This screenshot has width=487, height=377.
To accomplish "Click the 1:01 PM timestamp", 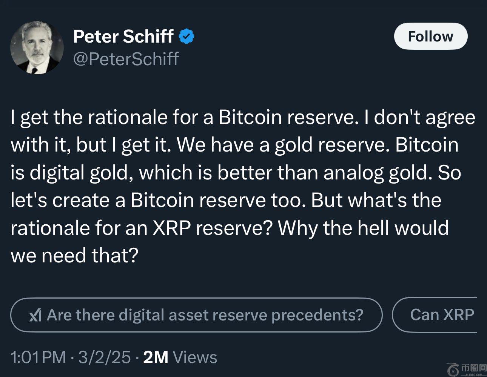I will click(38, 357).
